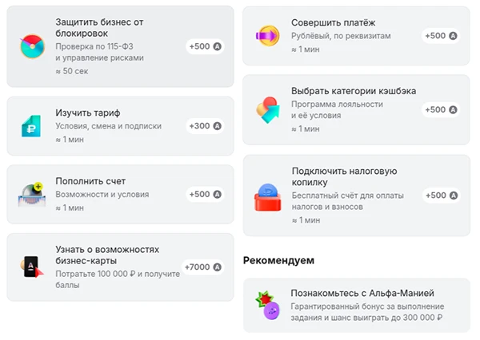The height and width of the screenshot is (340, 480).
Task: Click the purple payment icon
Action: coord(267,35)
